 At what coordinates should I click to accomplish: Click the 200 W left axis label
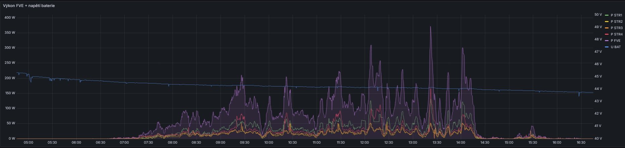(x=10, y=78)
